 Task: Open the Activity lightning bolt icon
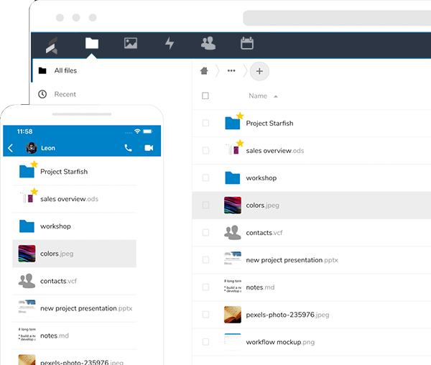click(x=170, y=43)
